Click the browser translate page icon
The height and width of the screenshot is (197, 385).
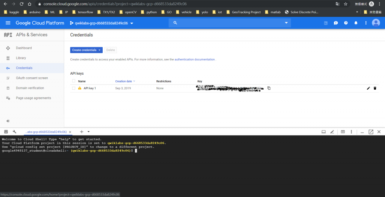338,4
